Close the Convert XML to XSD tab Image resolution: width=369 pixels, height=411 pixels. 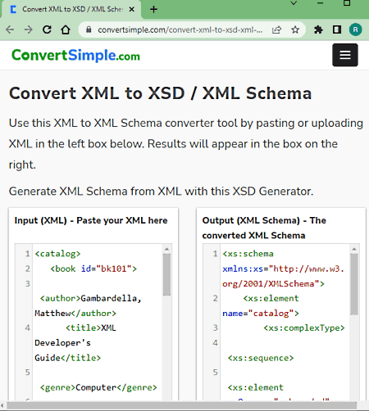click(x=131, y=9)
